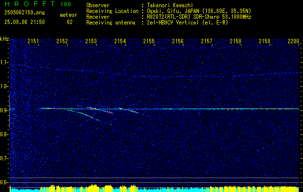Screen dimensions: 303x192
Task: Click the meteor label
Action: [x=68, y=15]
